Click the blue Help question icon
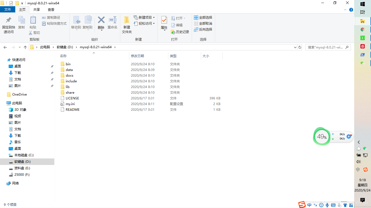371x208 pixels. [x=351, y=10]
